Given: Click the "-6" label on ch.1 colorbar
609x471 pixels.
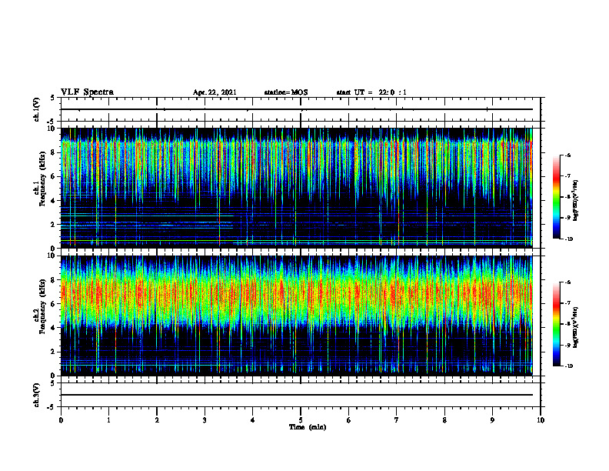Looking at the screenshot, I should click(x=567, y=155).
